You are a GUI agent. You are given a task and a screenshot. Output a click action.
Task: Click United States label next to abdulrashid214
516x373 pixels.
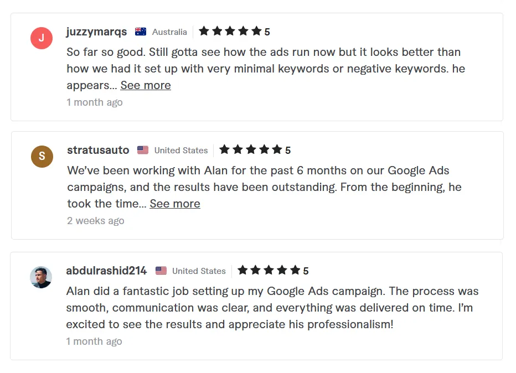coord(199,271)
